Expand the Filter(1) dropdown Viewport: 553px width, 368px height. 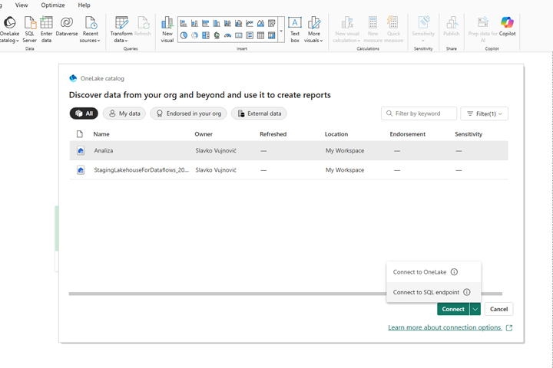tap(484, 113)
